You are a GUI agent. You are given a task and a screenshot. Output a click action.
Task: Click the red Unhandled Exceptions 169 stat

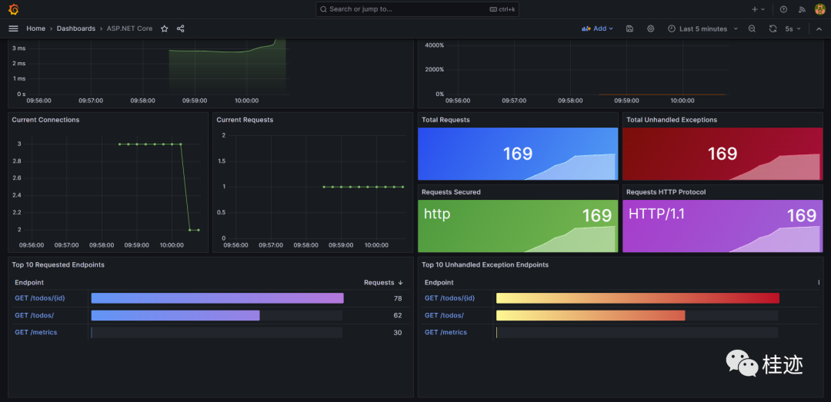click(x=723, y=154)
